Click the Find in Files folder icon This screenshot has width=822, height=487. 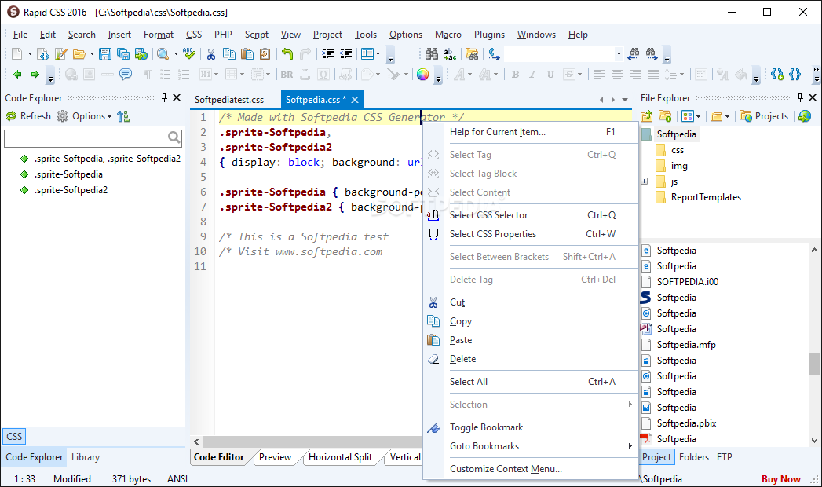coord(472,54)
